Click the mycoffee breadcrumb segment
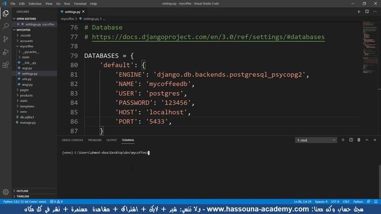The width and height of the screenshot is (381, 214). pos(67,18)
